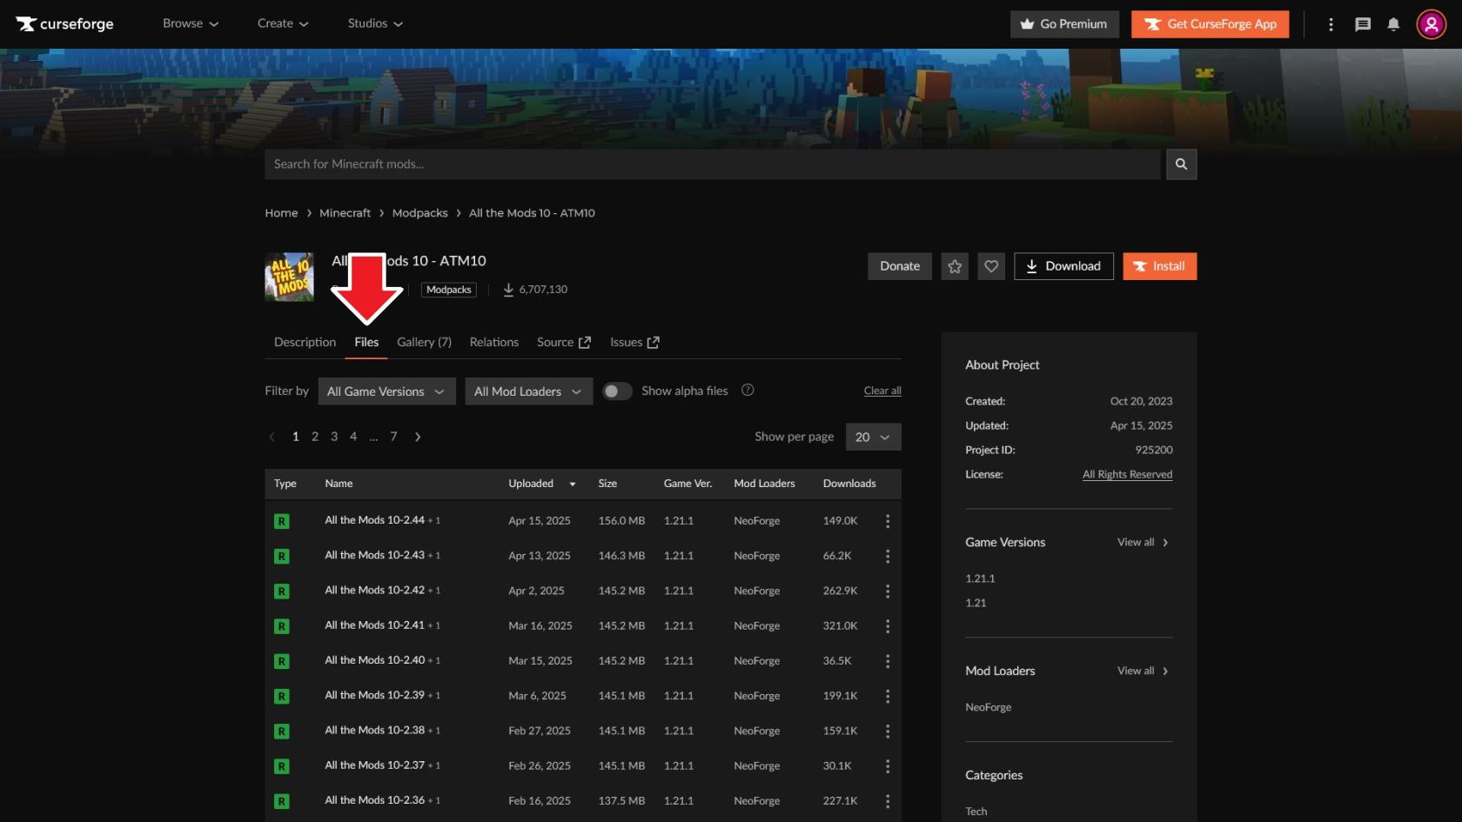Image resolution: width=1462 pixels, height=822 pixels.
Task: Click the previous page left chevron
Action: click(272, 437)
